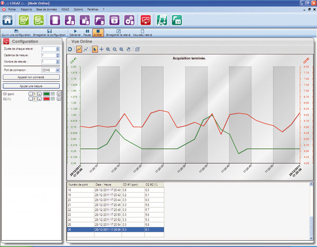Go to the Home screen icon

7,20
